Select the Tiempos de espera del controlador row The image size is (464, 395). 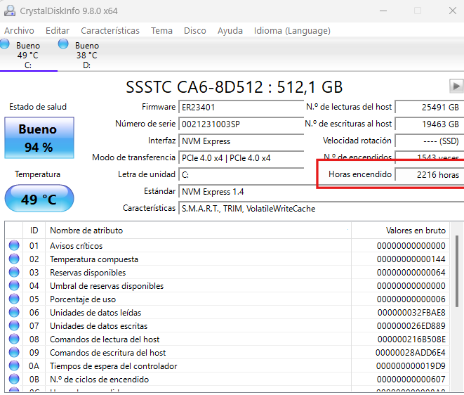[227, 365]
